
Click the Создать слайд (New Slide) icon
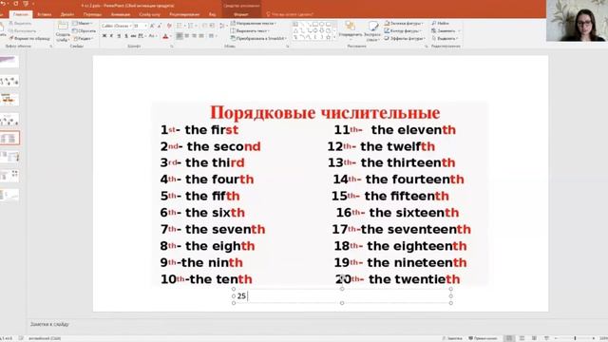pos(63,26)
